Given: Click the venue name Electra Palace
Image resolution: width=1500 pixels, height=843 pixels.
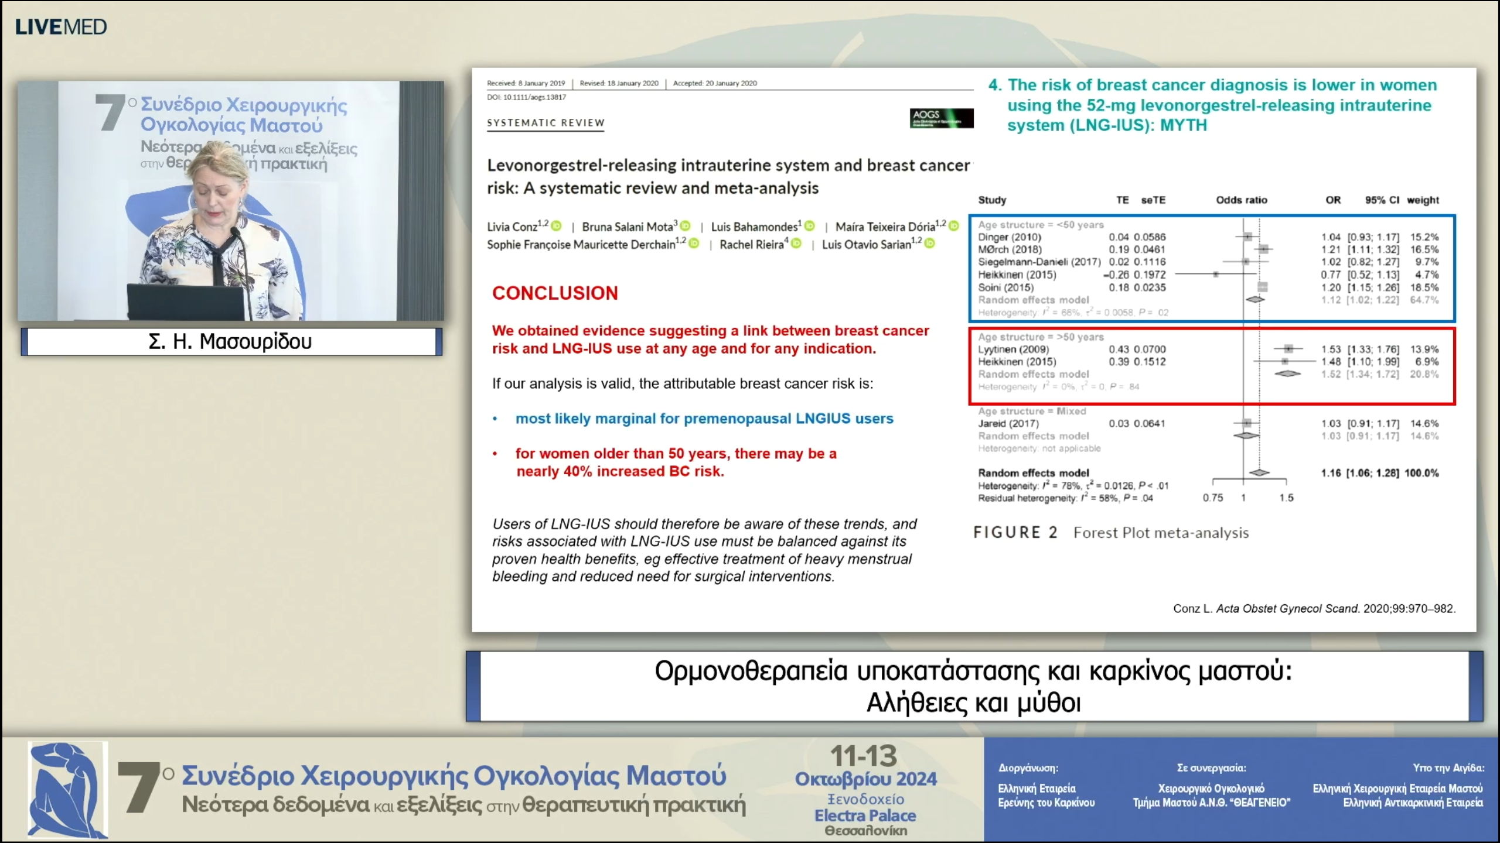Looking at the screenshot, I should click(x=865, y=815).
